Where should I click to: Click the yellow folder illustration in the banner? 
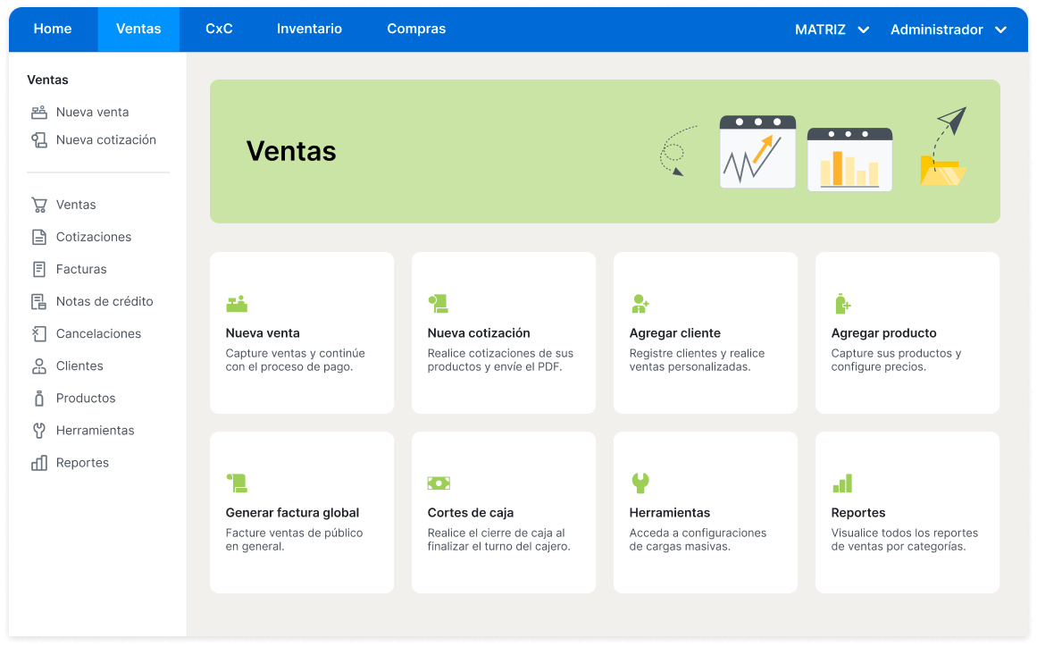[x=943, y=171]
